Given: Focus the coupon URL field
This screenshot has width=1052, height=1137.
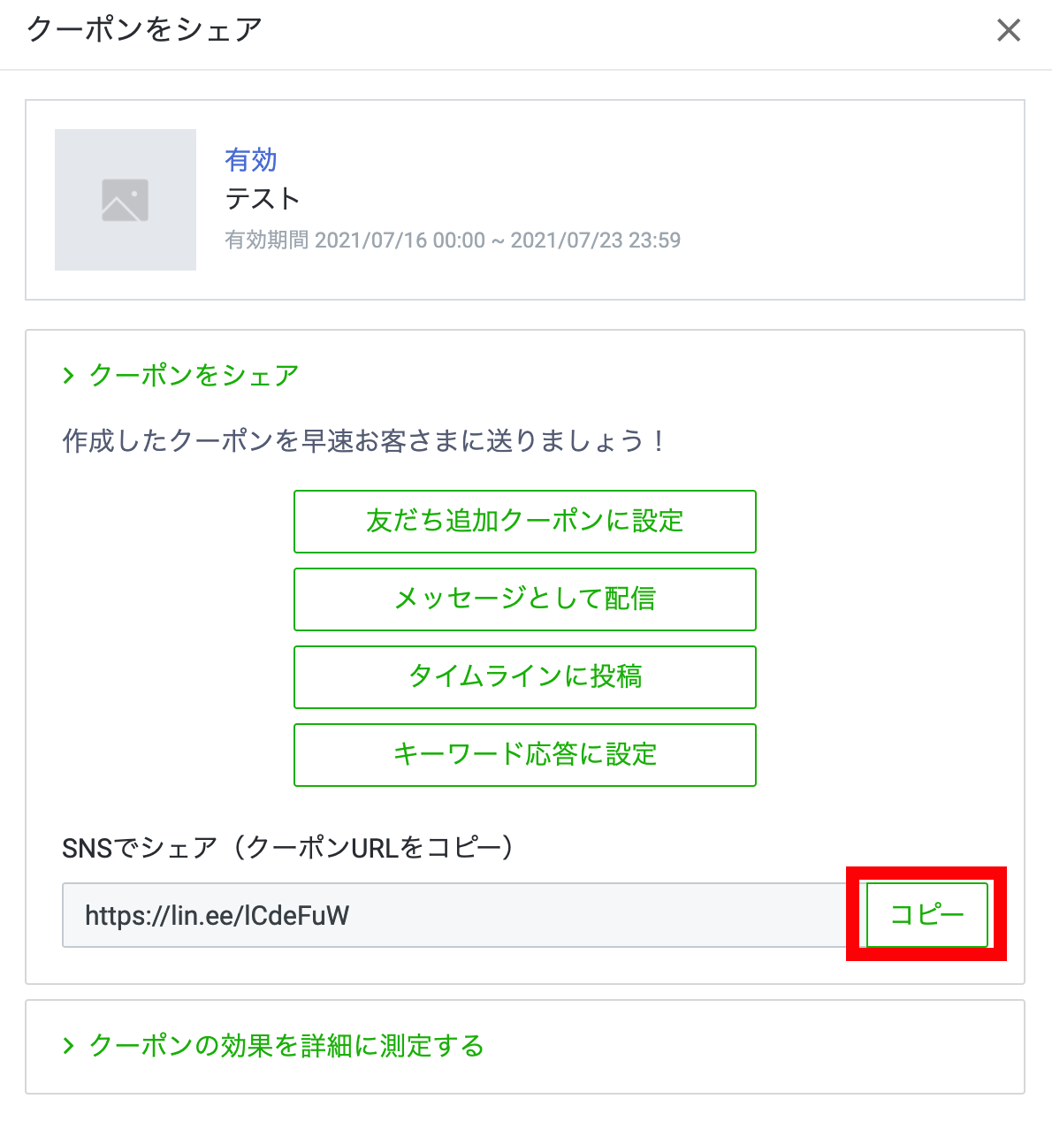Looking at the screenshot, I should (454, 915).
